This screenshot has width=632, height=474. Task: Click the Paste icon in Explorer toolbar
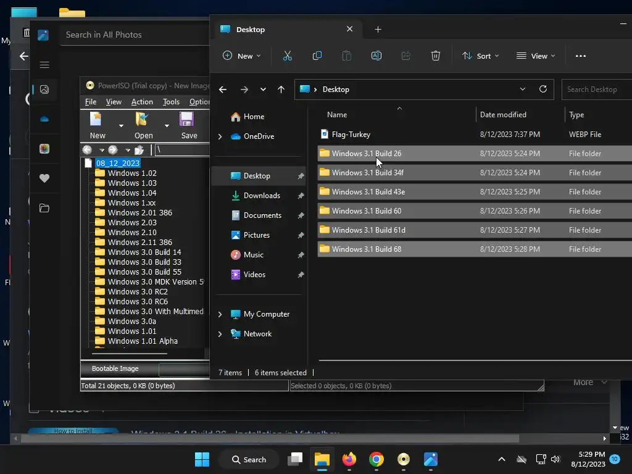347,56
